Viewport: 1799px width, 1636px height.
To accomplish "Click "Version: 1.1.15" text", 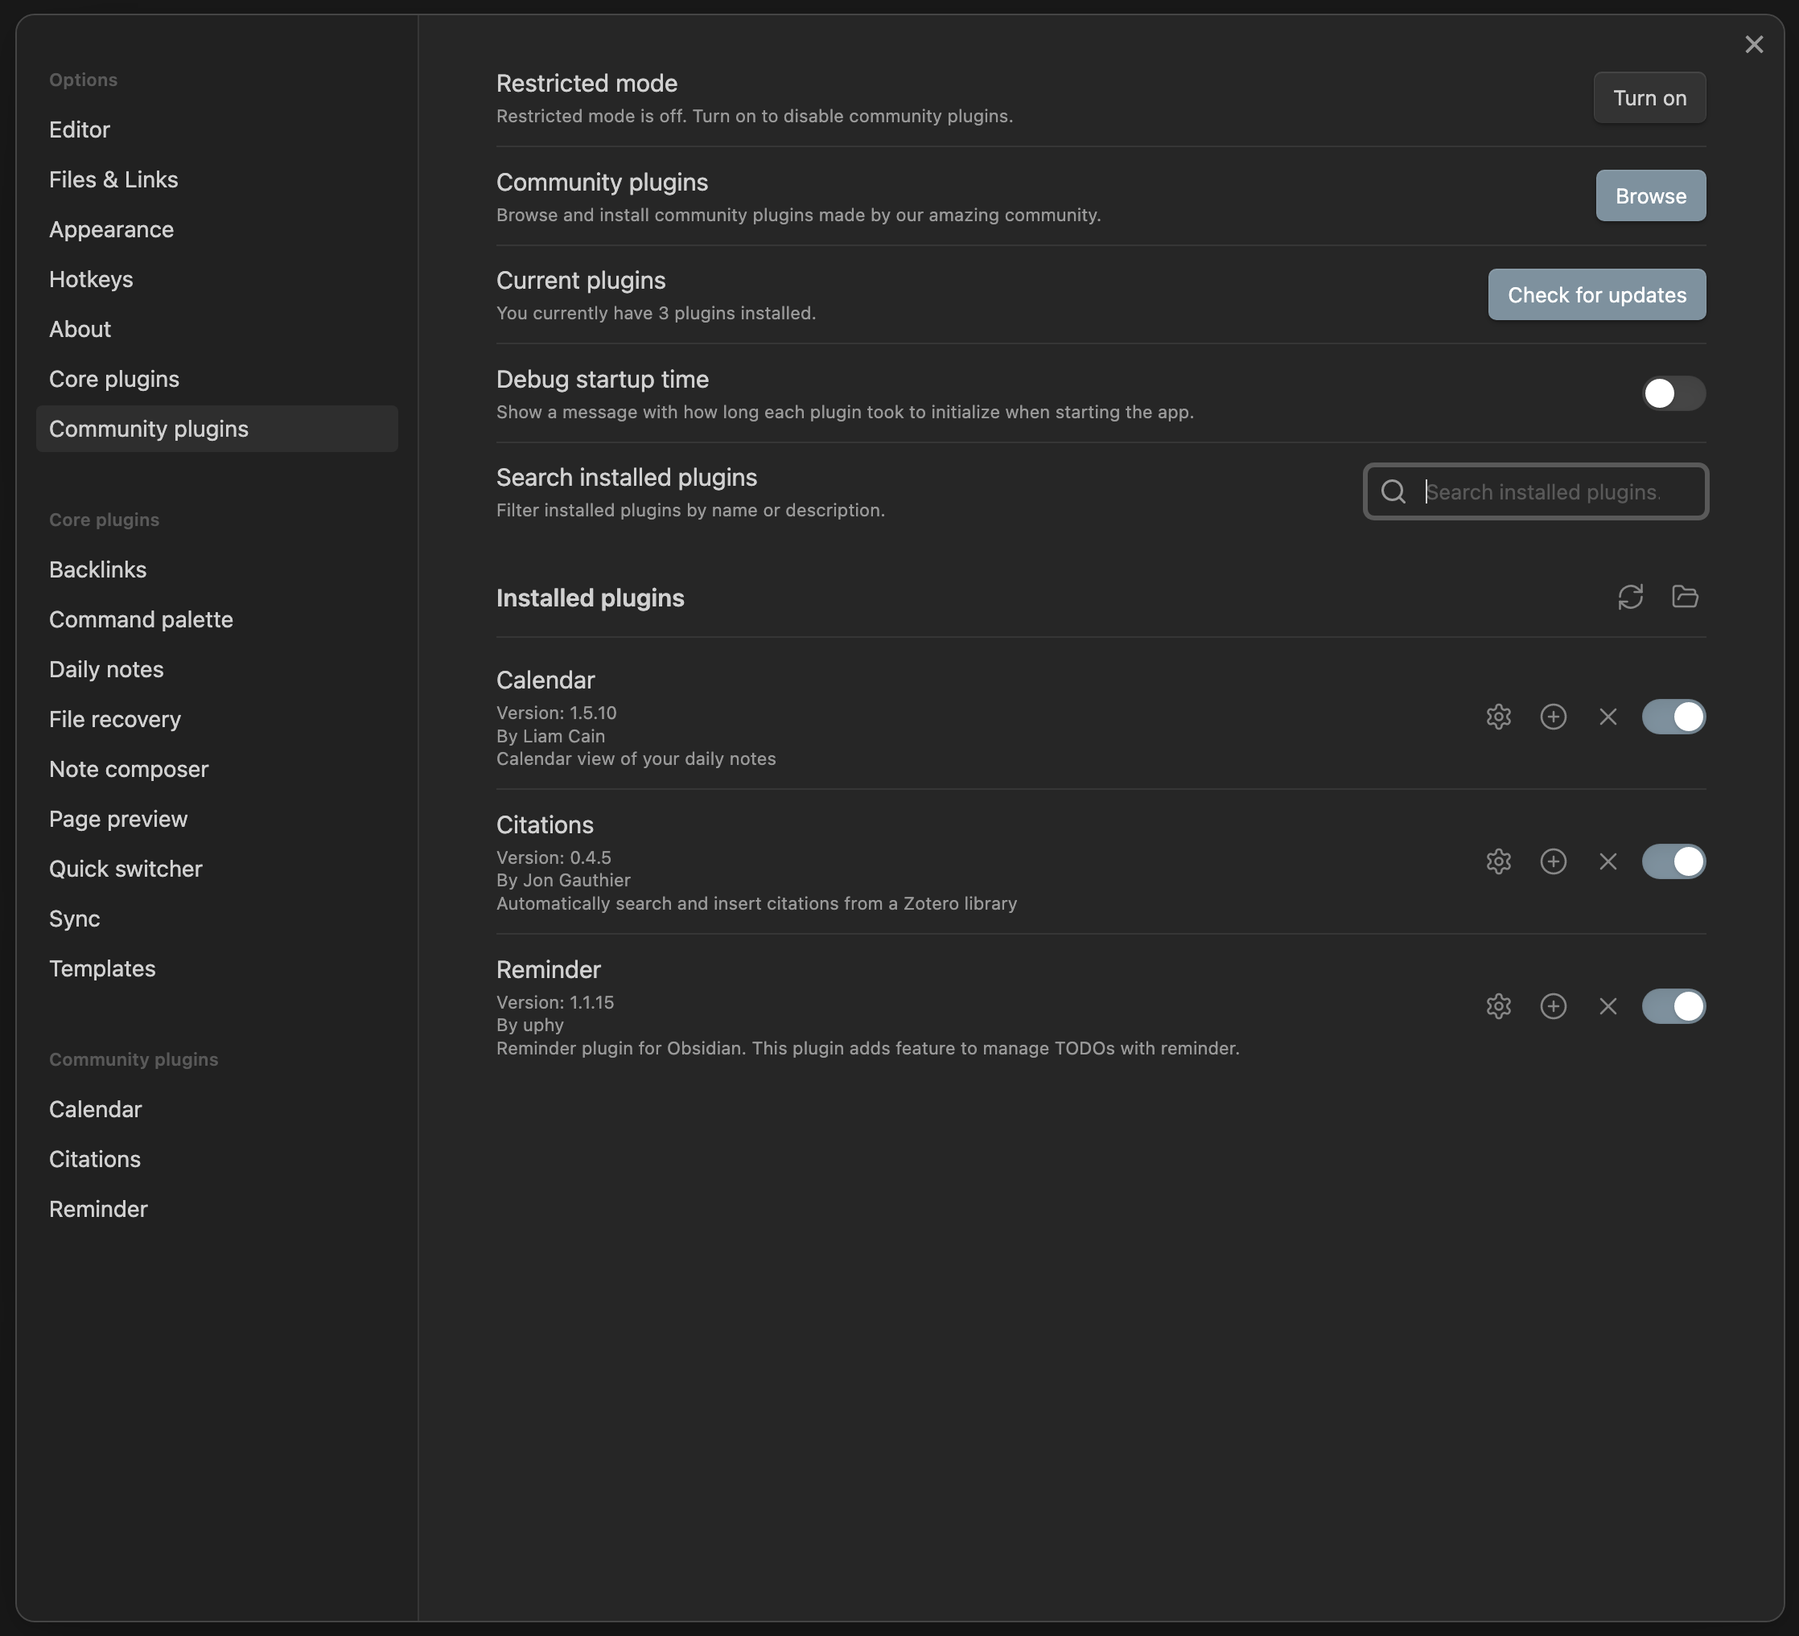I will tap(555, 1003).
